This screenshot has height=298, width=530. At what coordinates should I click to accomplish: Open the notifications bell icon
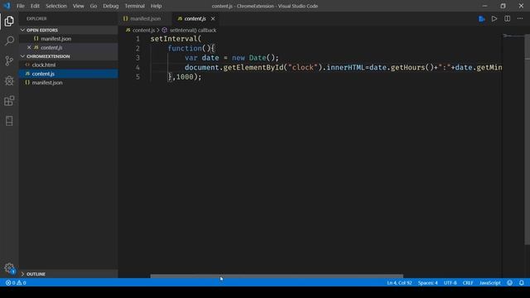(522, 283)
